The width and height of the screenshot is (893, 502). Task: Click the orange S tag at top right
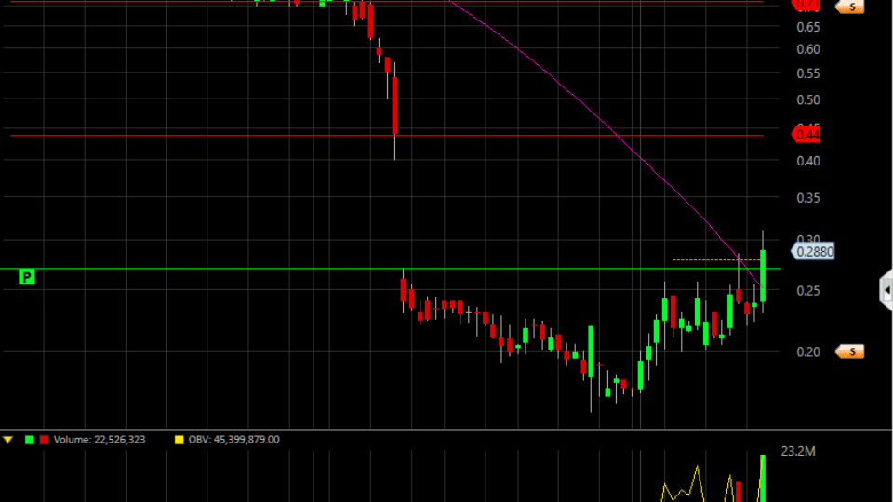(x=849, y=7)
